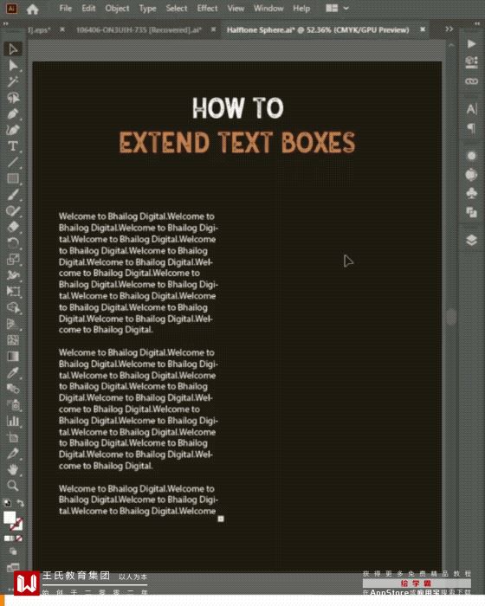Select the Scale tool
The height and width of the screenshot is (606, 485).
tap(13, 259)
